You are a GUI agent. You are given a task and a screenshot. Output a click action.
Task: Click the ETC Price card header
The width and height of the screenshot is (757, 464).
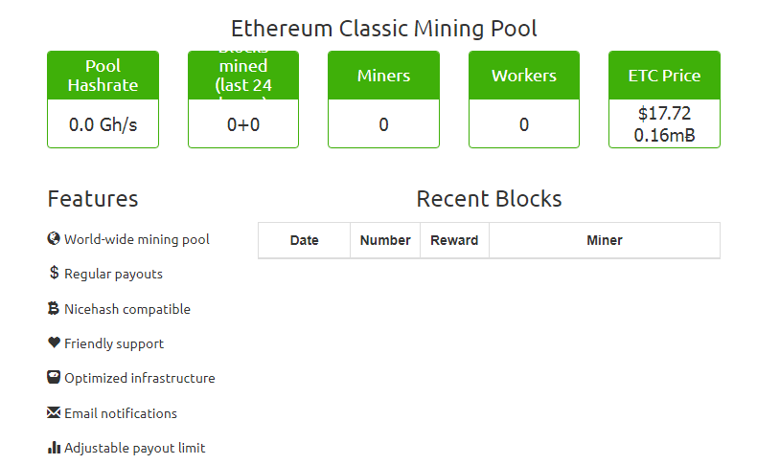[x=664, y=76]
